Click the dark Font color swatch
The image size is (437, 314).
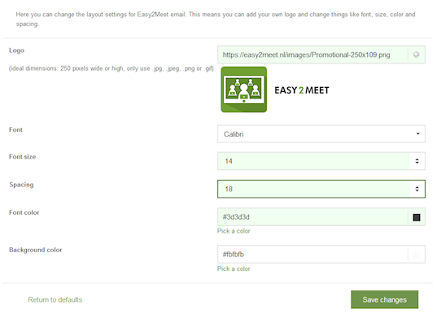click(x=417, y=217)
